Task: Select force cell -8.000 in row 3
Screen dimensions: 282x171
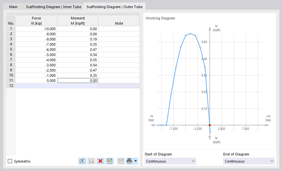Action: (x=36, y=39)
